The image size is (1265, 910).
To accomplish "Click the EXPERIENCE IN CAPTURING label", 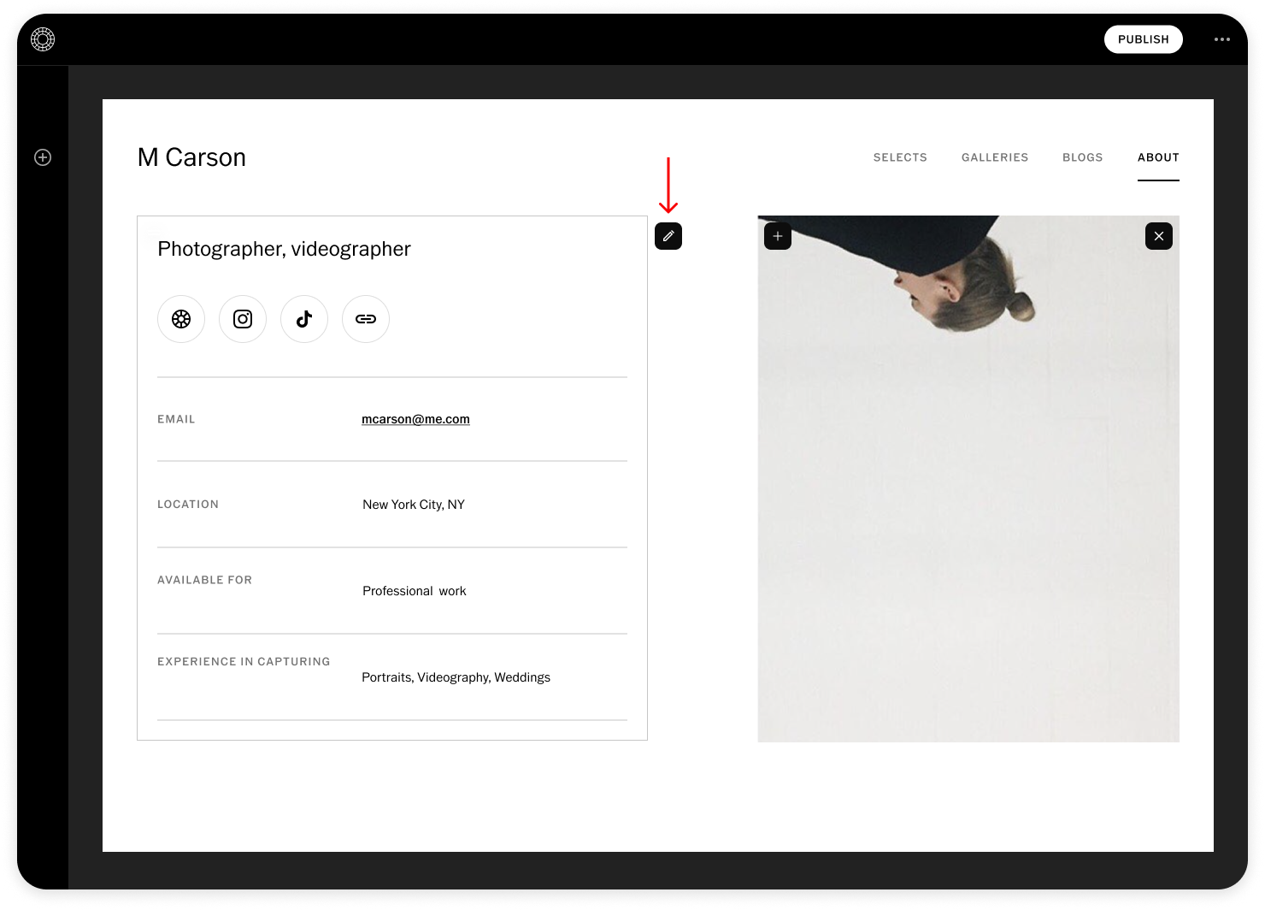I will 244,662.
